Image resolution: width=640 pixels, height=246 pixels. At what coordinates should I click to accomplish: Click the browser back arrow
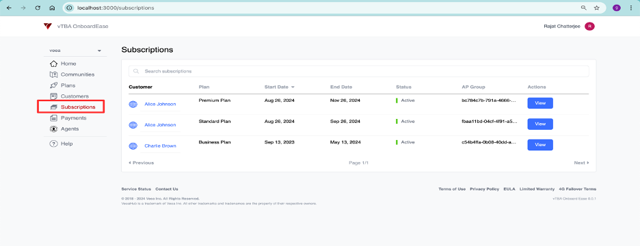9,8
